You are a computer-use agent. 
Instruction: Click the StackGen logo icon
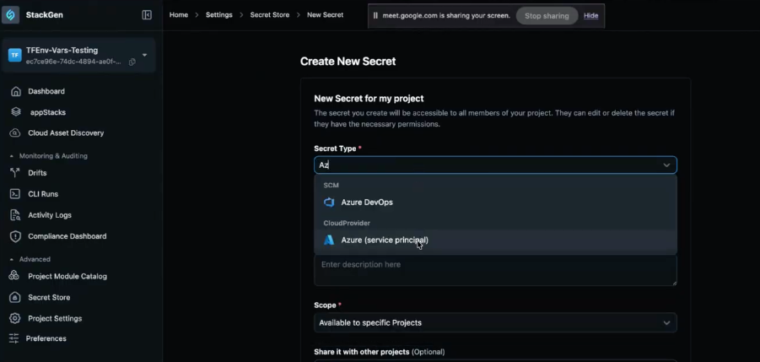pyautogui.click(x=11, y=15)
